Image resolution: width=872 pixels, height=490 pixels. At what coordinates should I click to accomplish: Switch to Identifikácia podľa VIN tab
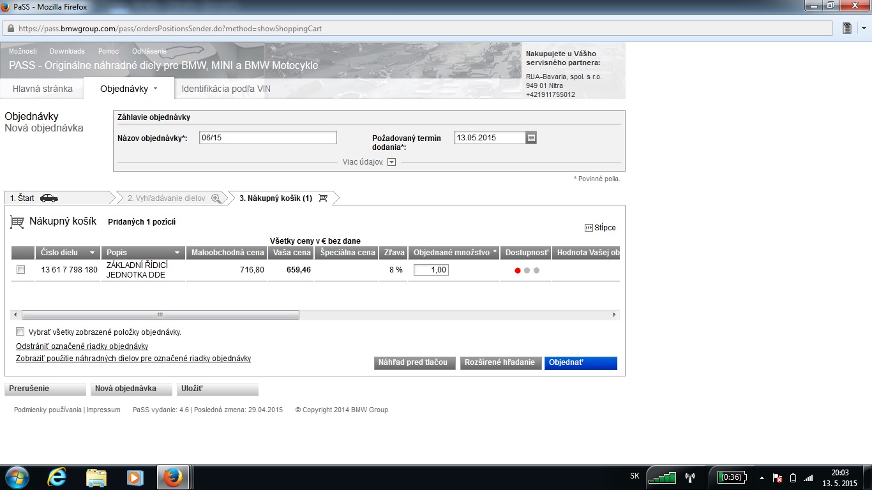tap(226, 89)
